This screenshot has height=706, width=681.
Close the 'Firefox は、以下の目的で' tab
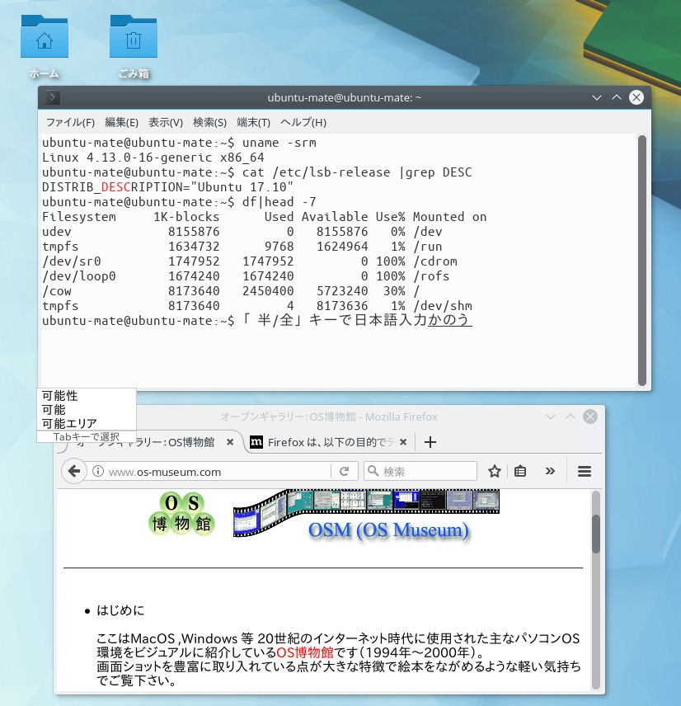click(403, 442)
